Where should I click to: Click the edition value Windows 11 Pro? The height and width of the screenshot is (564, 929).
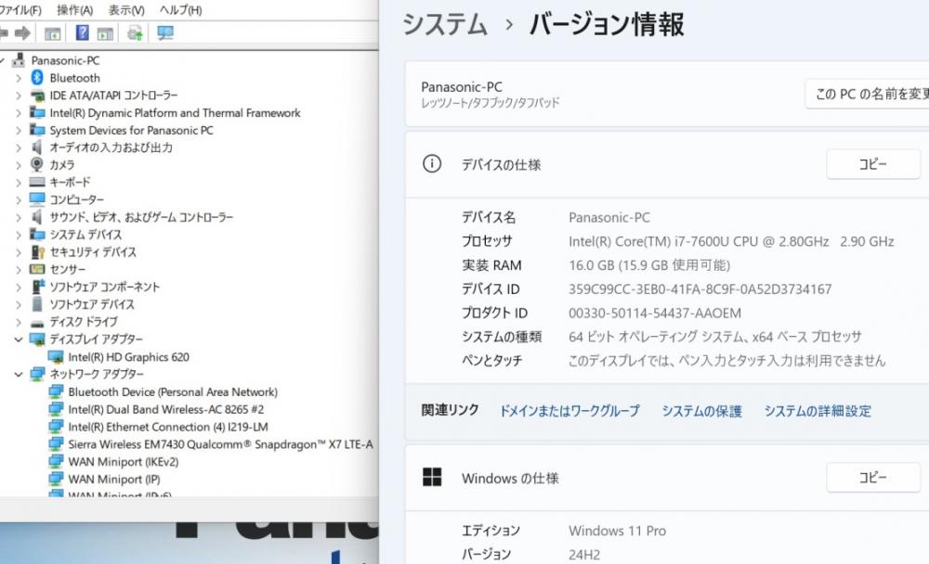point(618,531)
